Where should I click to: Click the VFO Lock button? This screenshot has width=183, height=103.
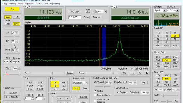point(75,12)
